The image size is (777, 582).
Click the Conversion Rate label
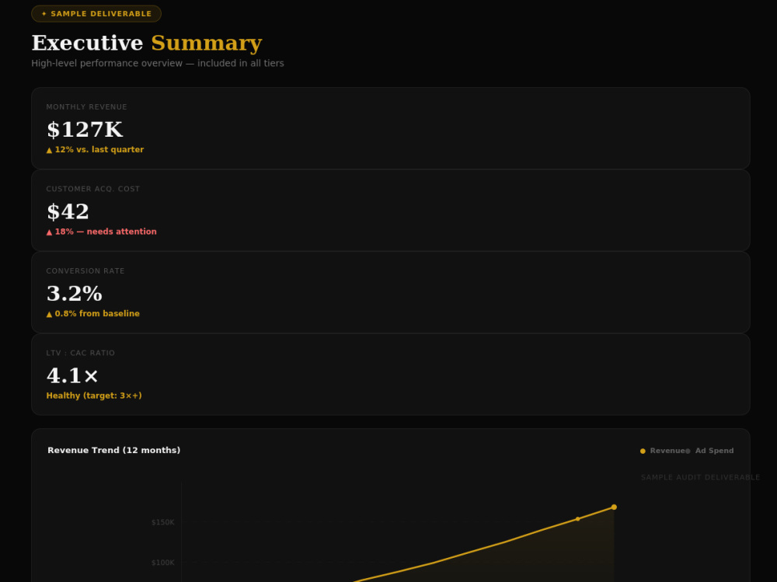pos(85,271)
